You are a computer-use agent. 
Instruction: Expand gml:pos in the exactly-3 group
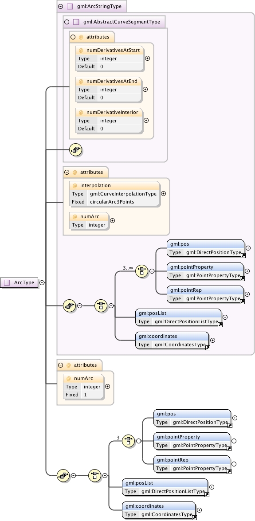point(235,418)
